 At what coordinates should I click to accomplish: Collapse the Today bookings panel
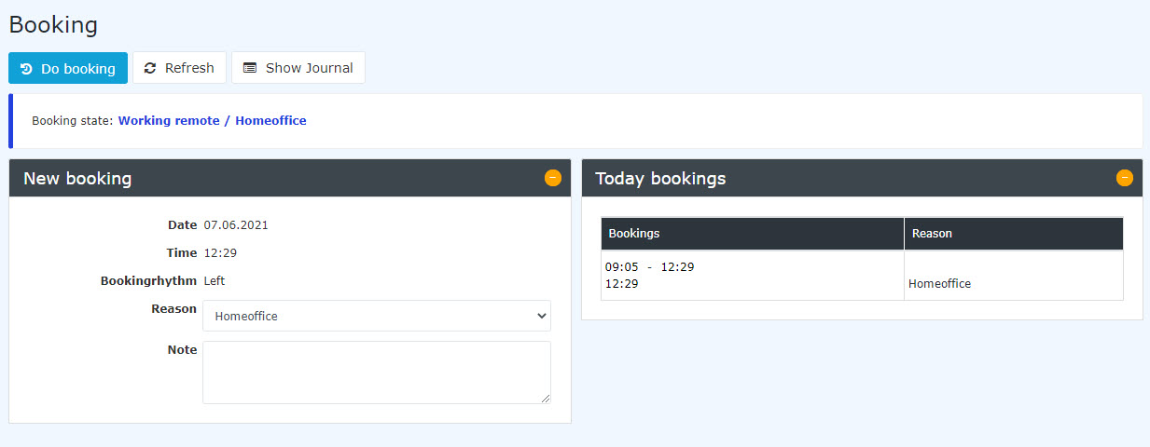pyautogui.click(x=1125, y=178)
